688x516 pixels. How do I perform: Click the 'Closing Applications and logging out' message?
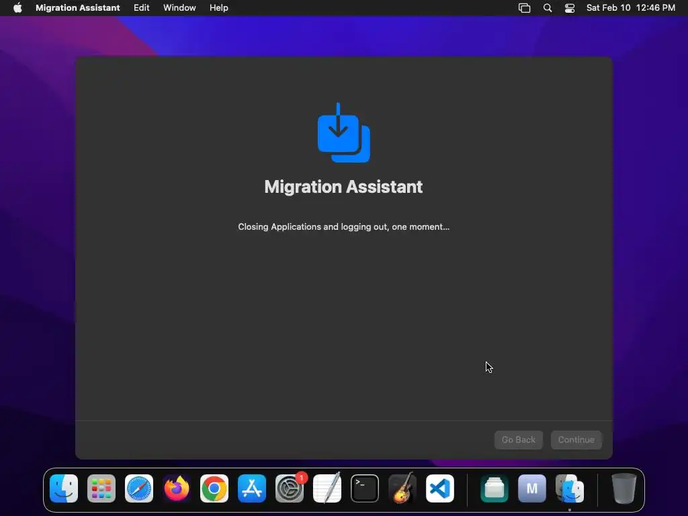pos(343,227)
